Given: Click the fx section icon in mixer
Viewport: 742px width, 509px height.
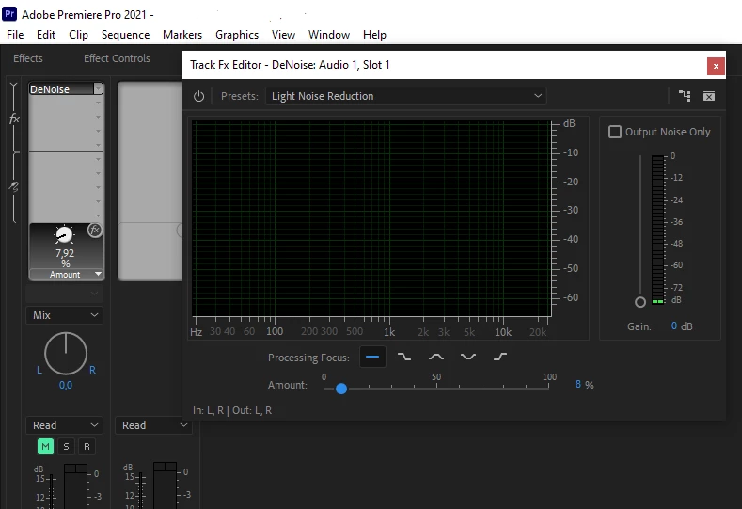Looking at the screenshot, I should coord(15,119).
